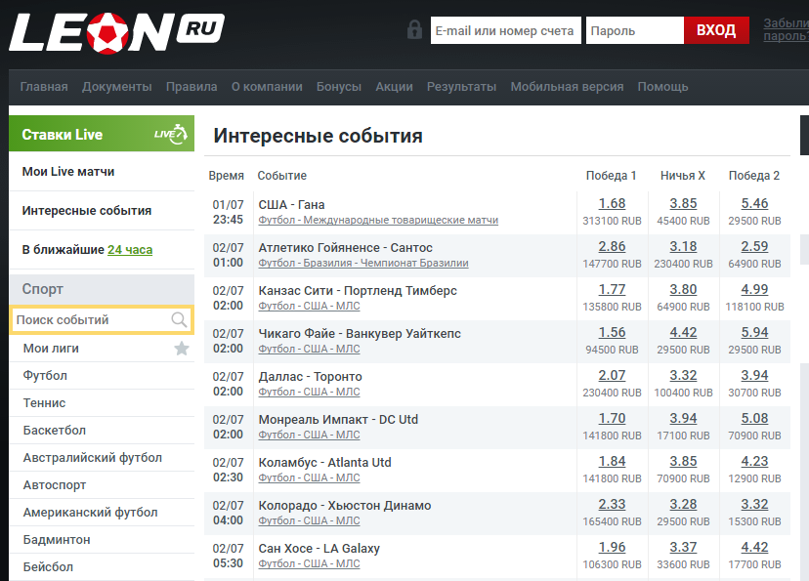This screenshot has height=581, width=809.
Task: Select Американский футбол in sports list
Action: [90, 513]
